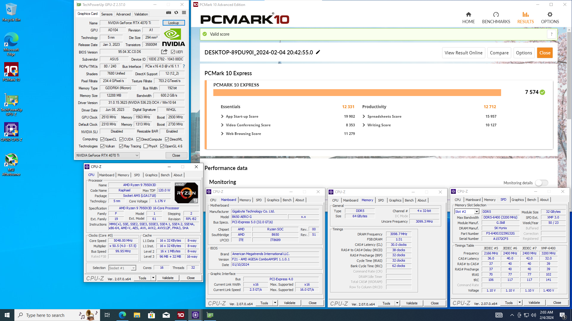
Task: Open CPUID CPU-Z desktop shortcut
Action: coord(11,132)
